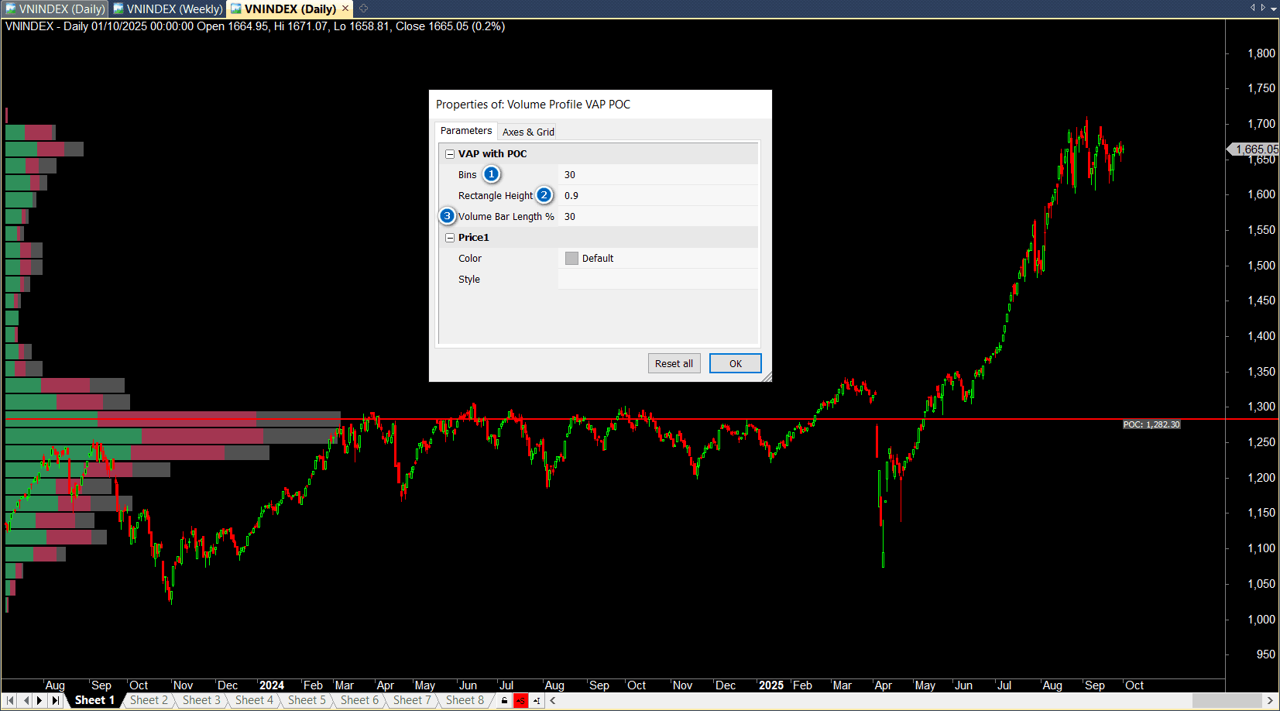Open Sheet 4
This screenshot has width=1280, height=711.
[254, 700]
